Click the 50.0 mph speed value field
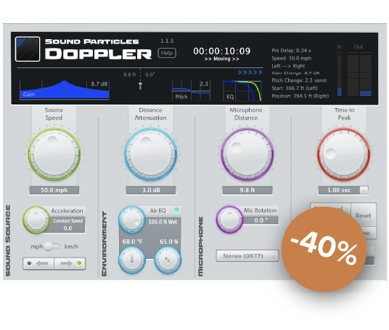 54,190
